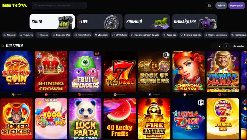Click the star icon beside Топ слоти heading
This screenshot has height=140, width=247.
click(x=2, y=46)
